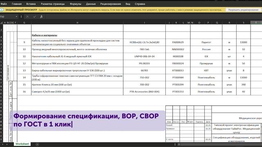
Task: Click the formula bar confirm checkmark icon
Action: 34,17
